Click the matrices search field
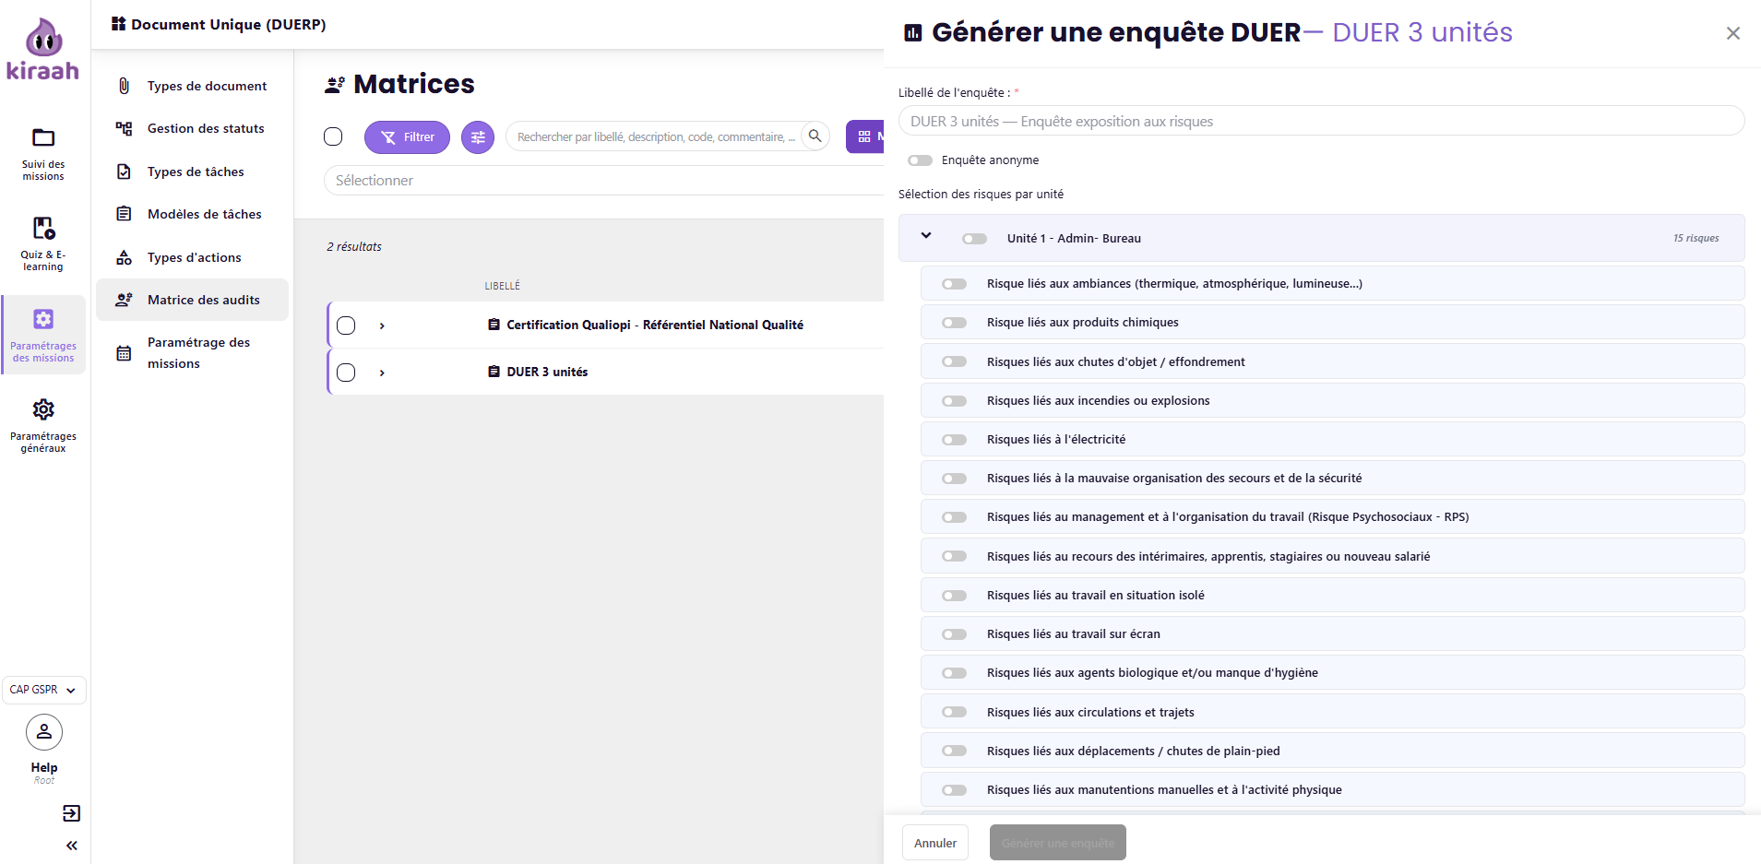Image resolution: width=1761 pixels, height=864 pixels. pyautogui.click(x=655, y=136)
